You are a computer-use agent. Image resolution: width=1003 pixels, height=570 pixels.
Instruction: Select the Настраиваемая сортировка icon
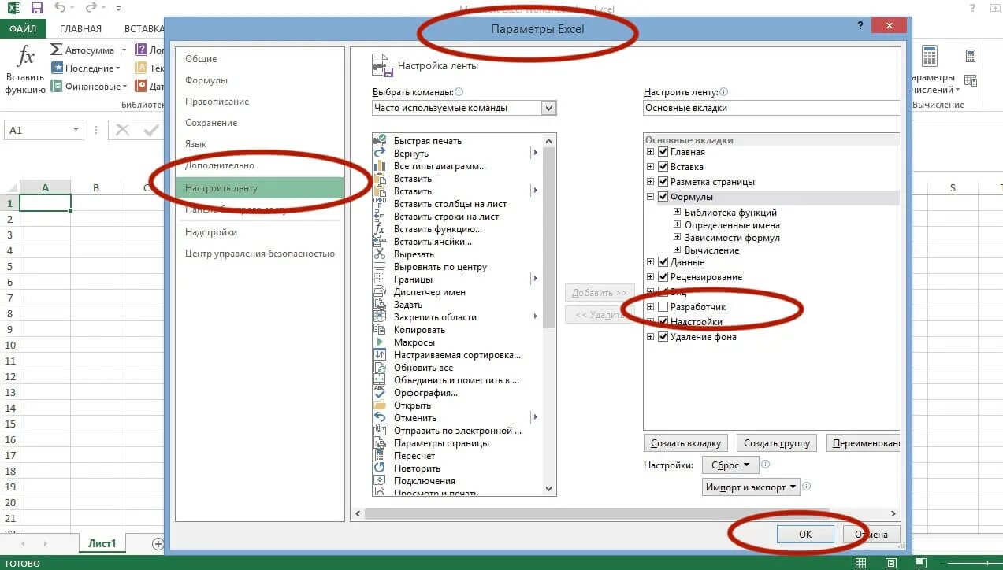pos(380,355)
